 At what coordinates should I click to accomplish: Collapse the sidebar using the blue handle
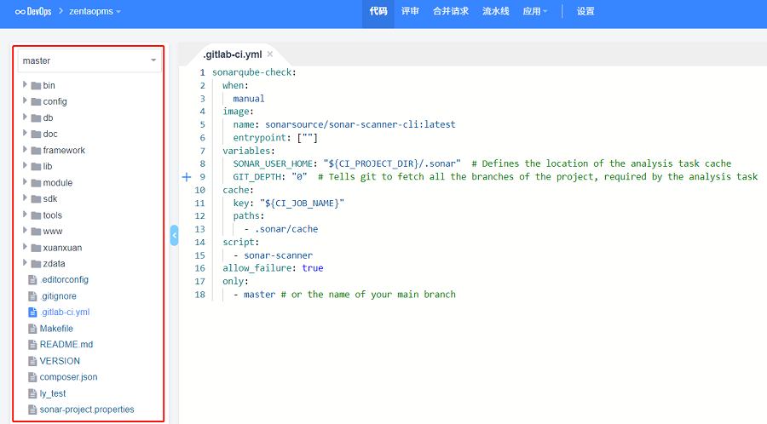(174, 235)
